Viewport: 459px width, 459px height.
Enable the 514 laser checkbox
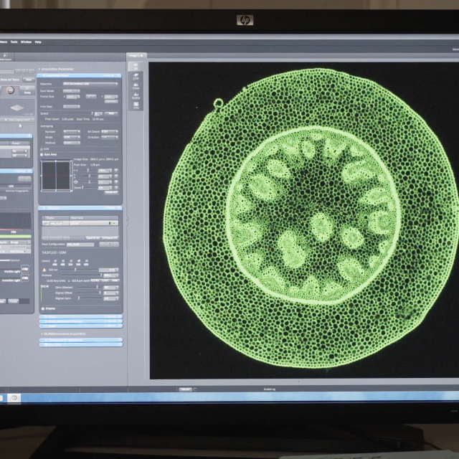[71, 260]
